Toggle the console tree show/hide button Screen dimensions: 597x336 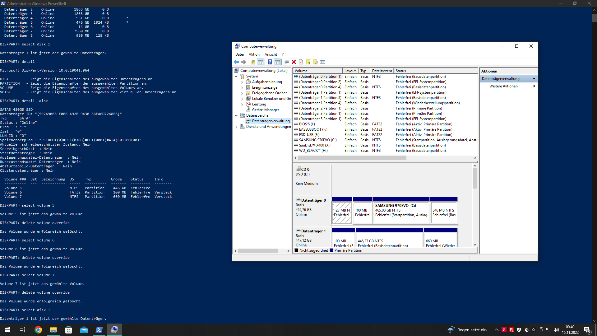click(x=261, y=62)
